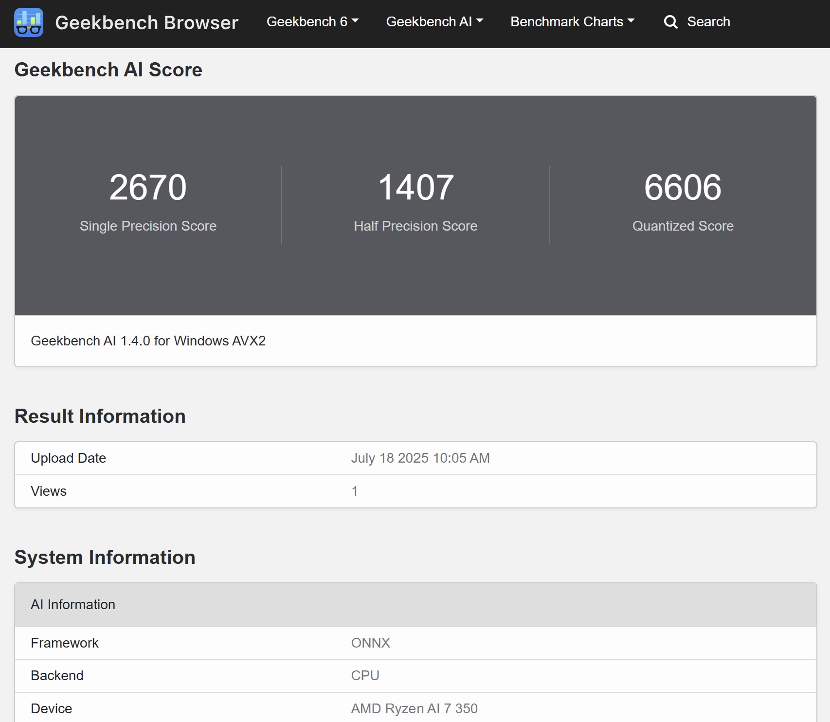This screenshot has width=830, height=722.
Task: Select the 1407 half precision score
Action: click(416, 187)
